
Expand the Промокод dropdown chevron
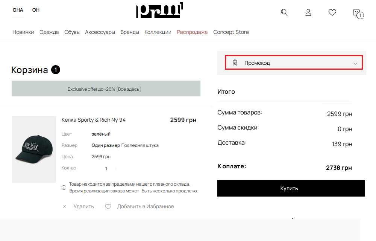(x=355, y=63)
